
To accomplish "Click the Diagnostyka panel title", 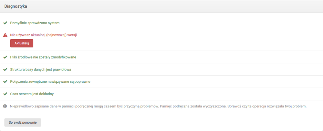I will click(16, 6).
